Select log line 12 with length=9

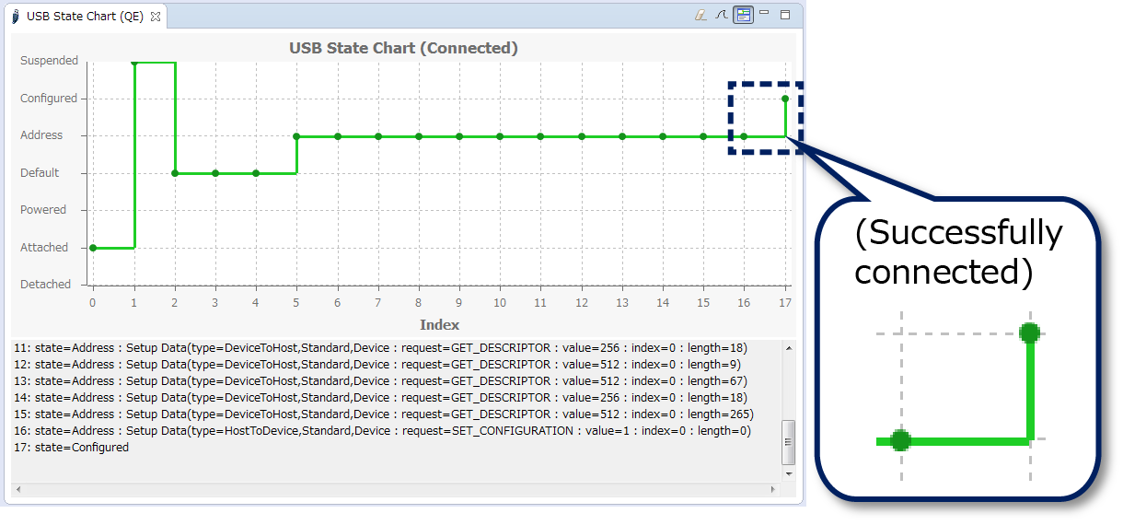[376, 365]
